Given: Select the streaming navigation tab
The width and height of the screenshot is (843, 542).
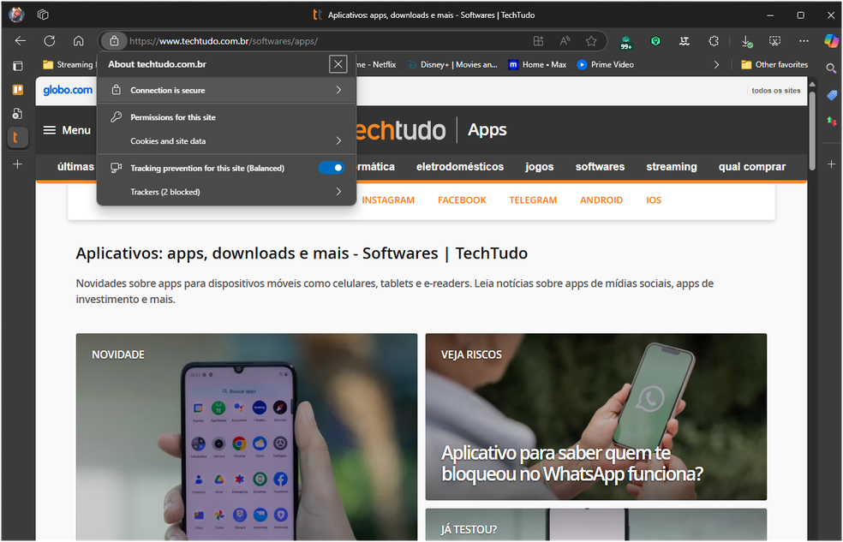Looking at the screenshot, I should click(672, 166).
